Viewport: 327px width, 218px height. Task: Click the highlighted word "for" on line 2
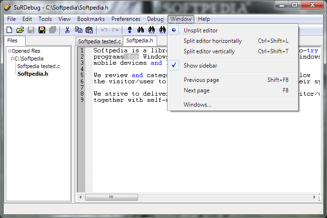click(x=133, y=57)
